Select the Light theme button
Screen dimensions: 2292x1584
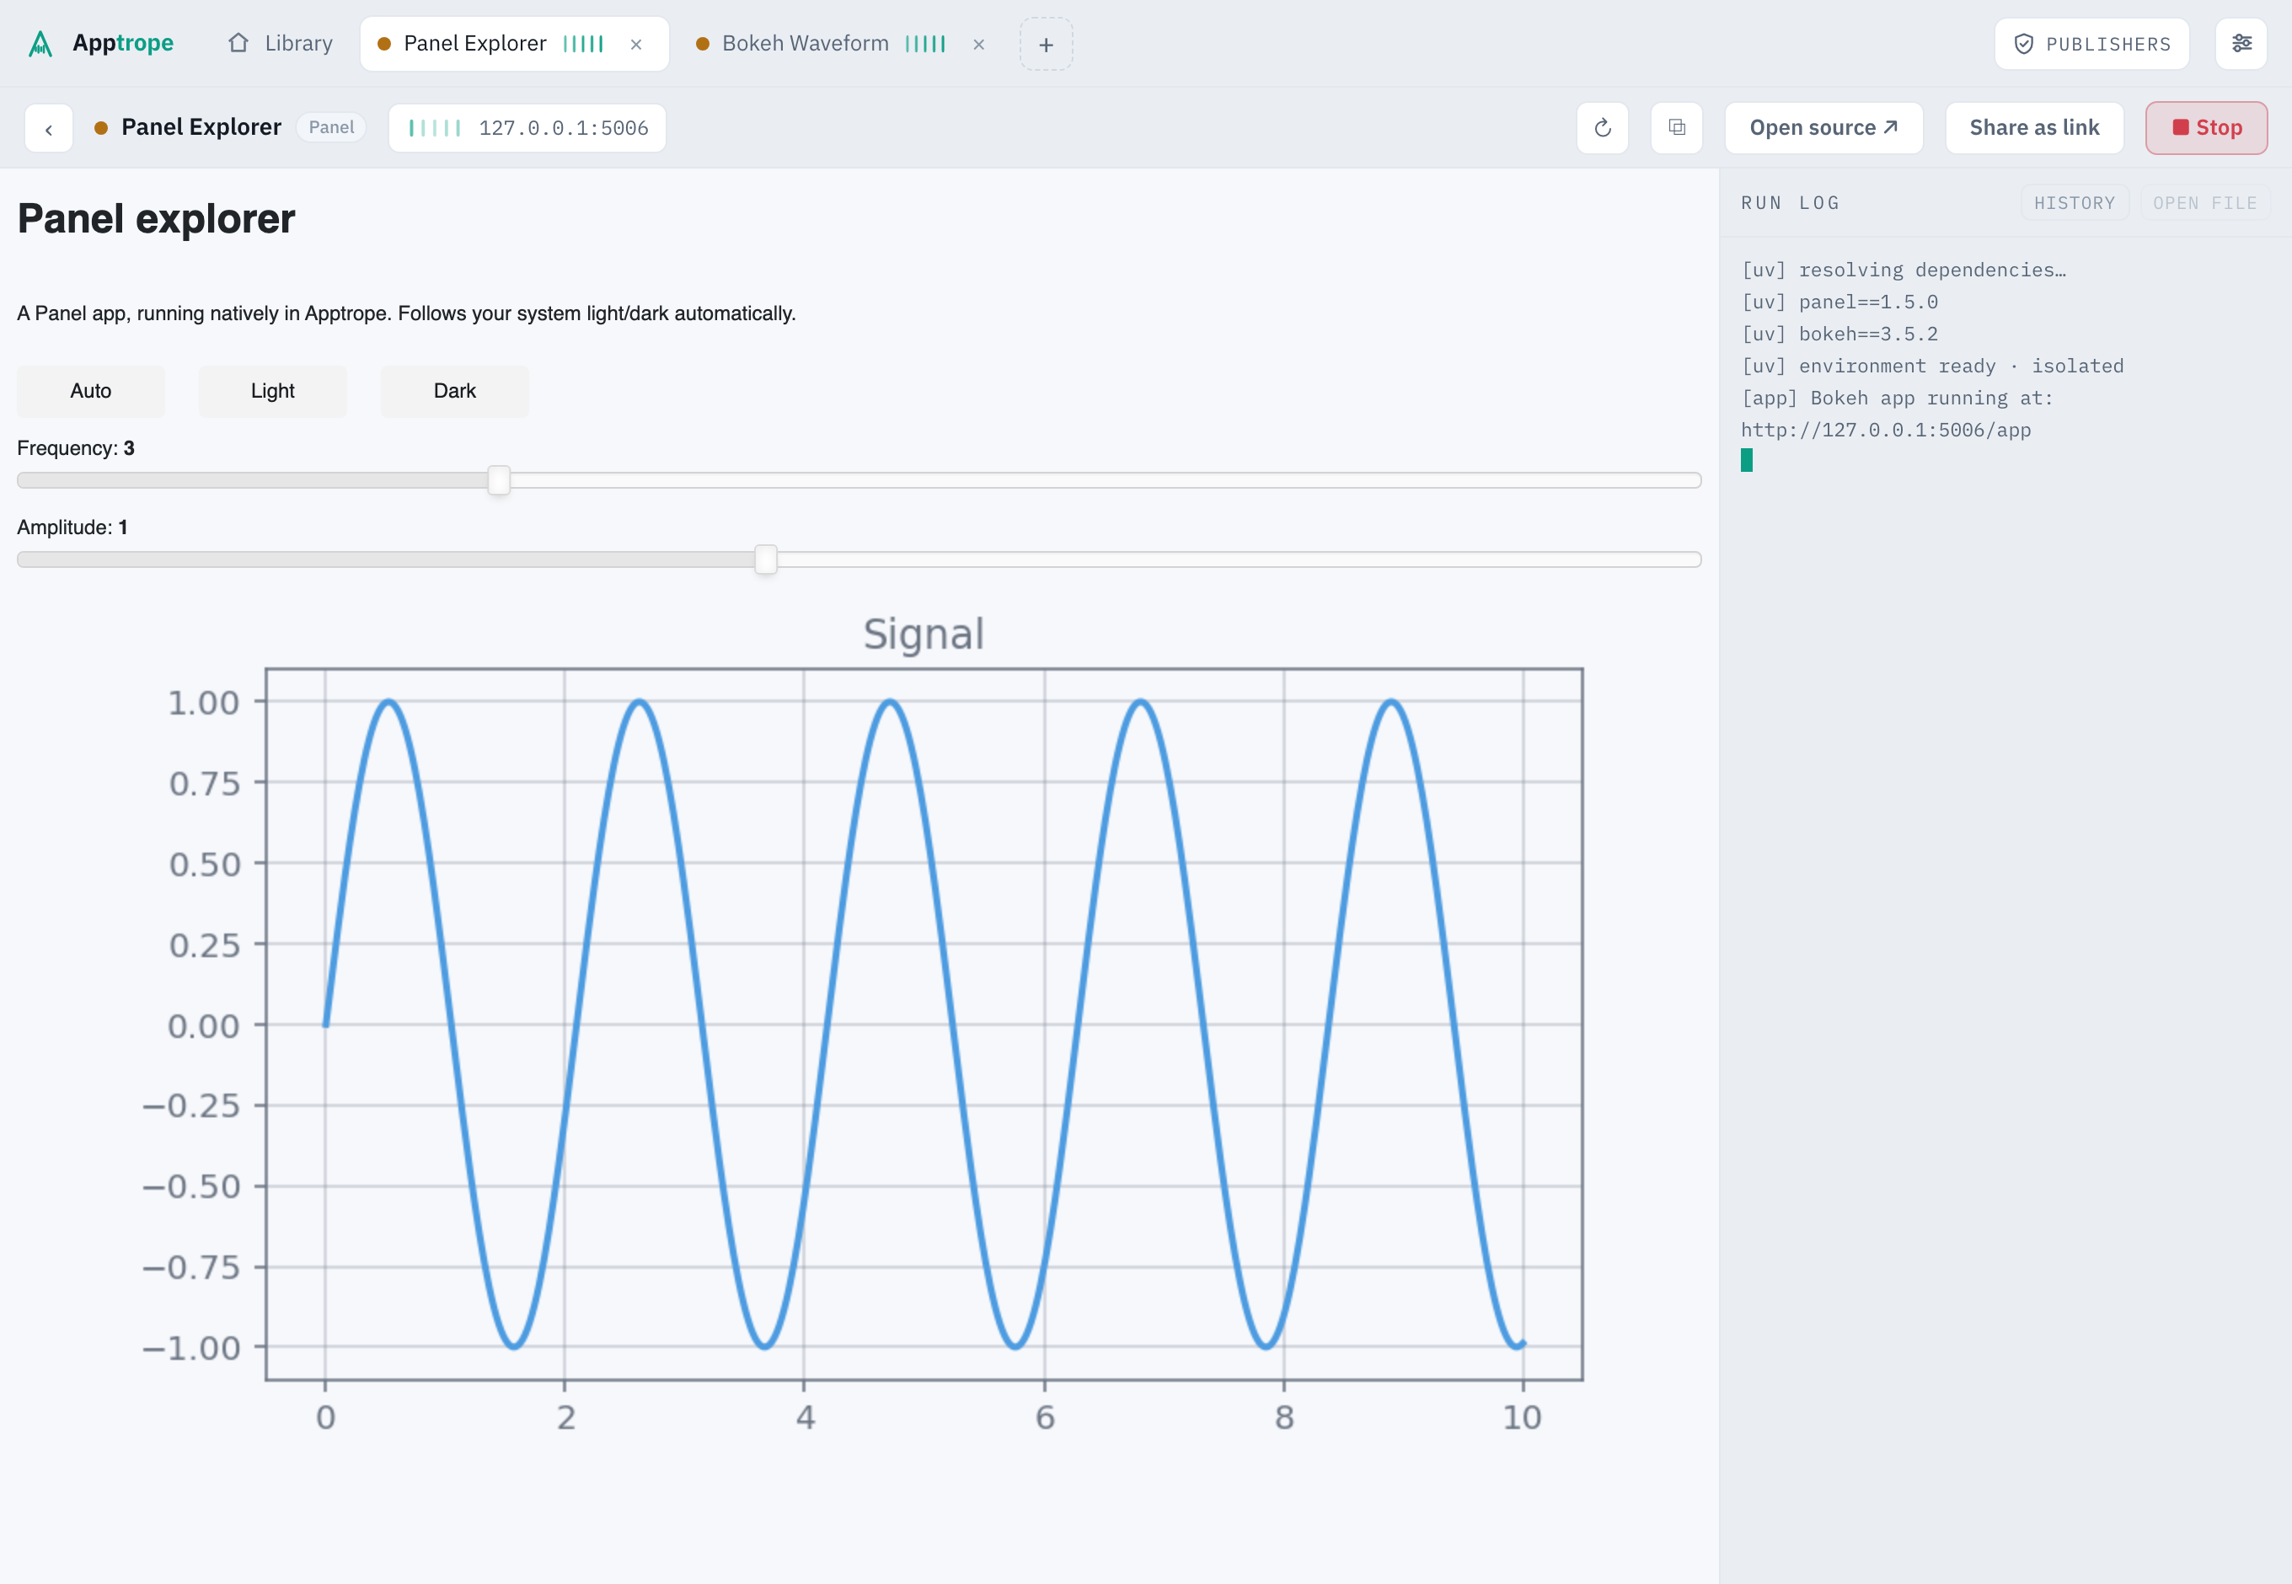point(273,391)
